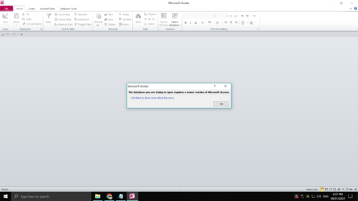Open the External Data tab
Screen dimensions: 358x201
click(47, 9)
